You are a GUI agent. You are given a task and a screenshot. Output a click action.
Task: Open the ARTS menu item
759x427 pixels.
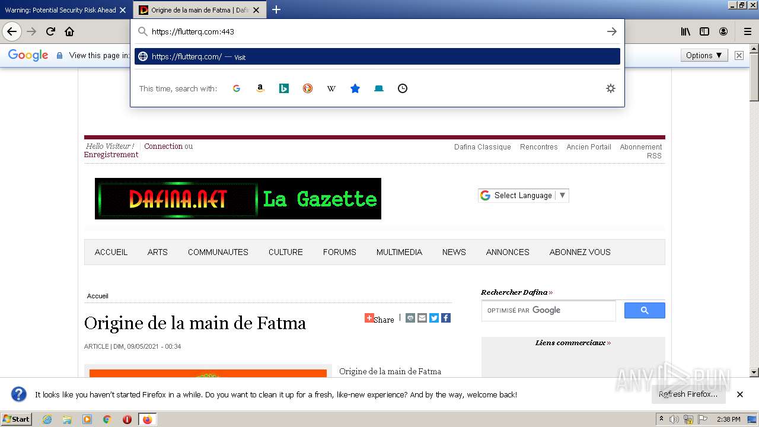pos(158,252)
